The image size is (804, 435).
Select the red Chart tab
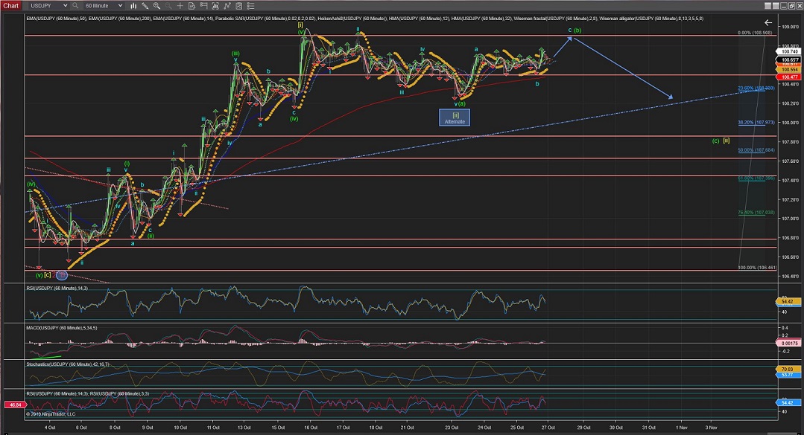(x=10, y=5)
